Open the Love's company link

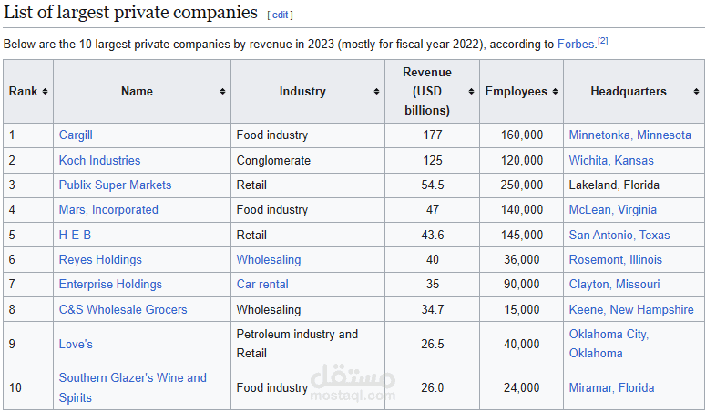pyautogui.click(x=76, y=344)
